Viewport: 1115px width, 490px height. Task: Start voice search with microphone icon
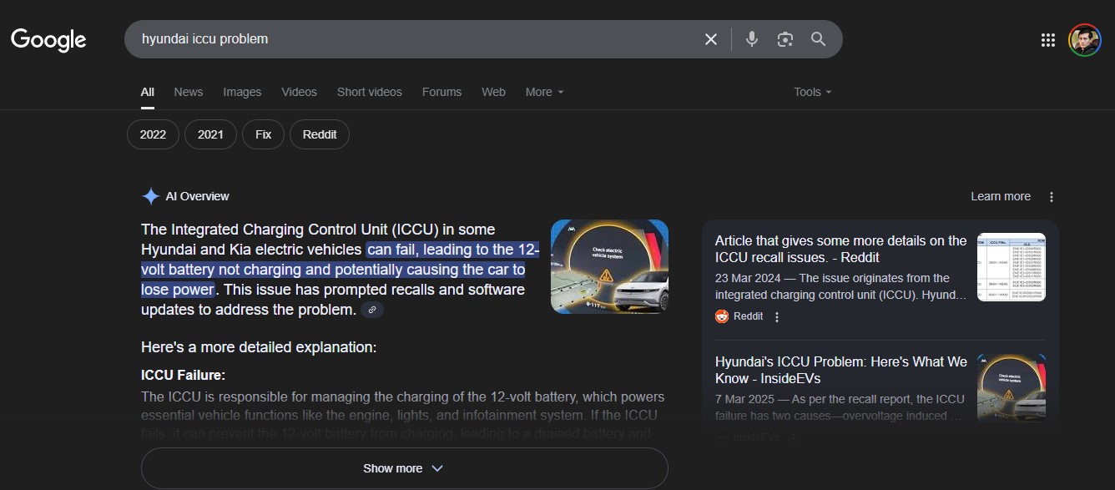[752, 39]
